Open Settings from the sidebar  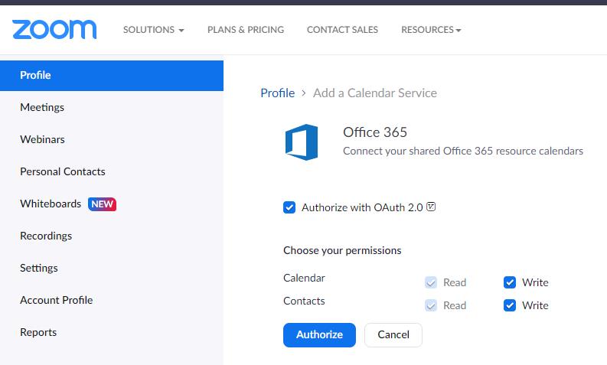pyautogui.click(x=39, y=268)
